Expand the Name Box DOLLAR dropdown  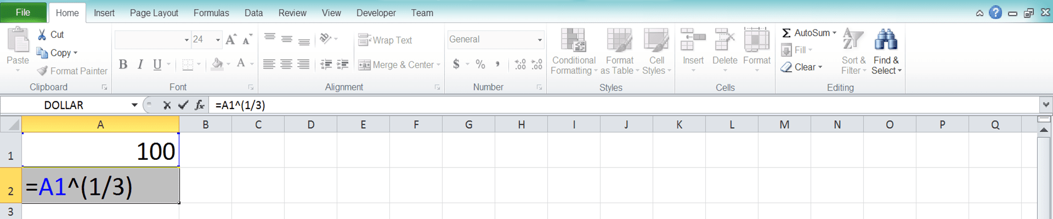134,105
